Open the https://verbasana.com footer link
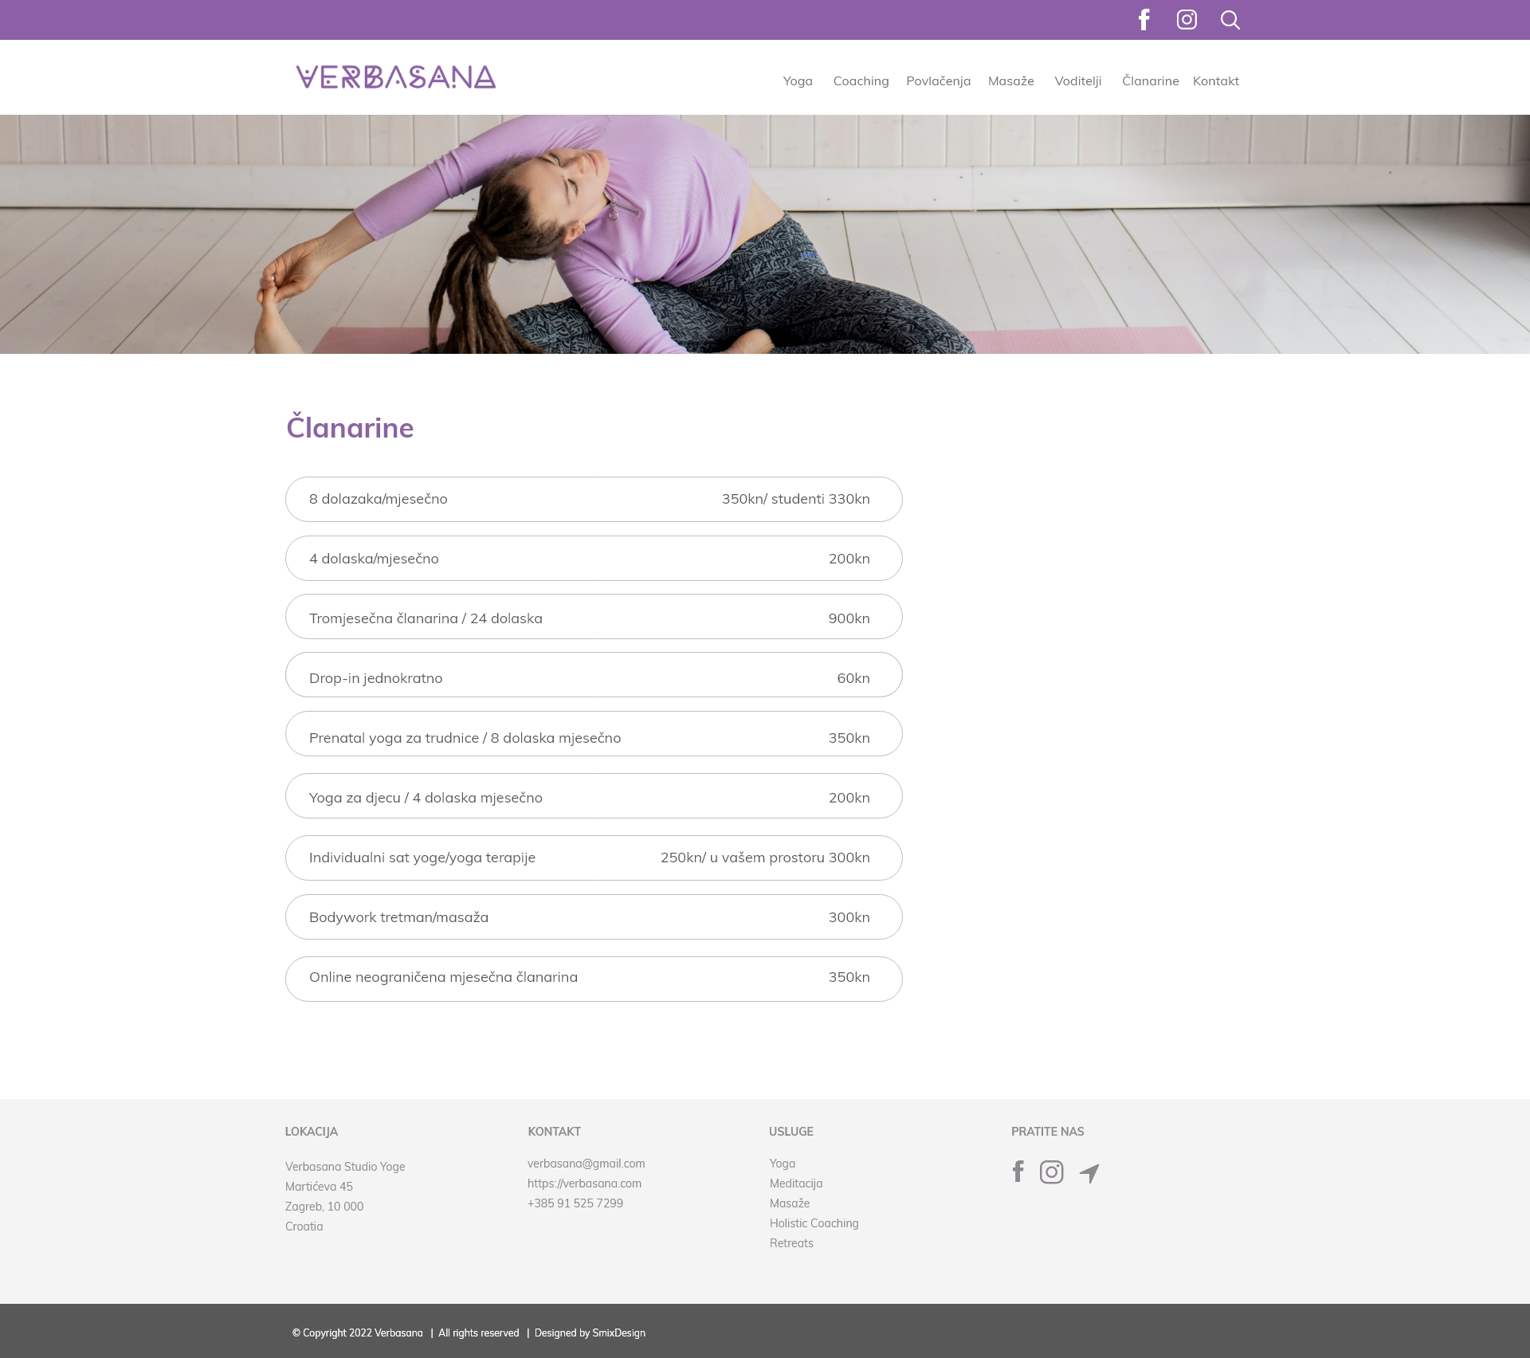The width and height of the screenshot is (1530, 1358). 584,1183
